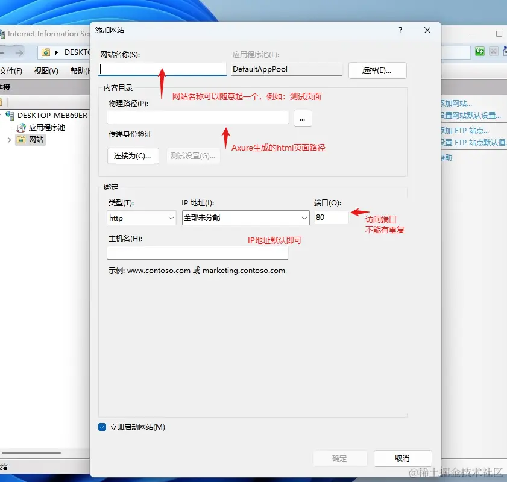507x482 pixels.
Task: Select DESKTOP-MEB69ER server node in tree
Action: tap(52, 115)
